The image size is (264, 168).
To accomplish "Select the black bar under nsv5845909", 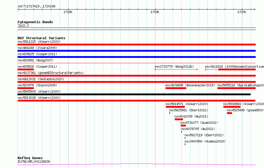I will click(x=134, y=94).
